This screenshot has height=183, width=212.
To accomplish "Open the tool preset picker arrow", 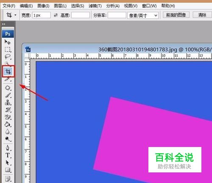I will [x=15, y=15].
